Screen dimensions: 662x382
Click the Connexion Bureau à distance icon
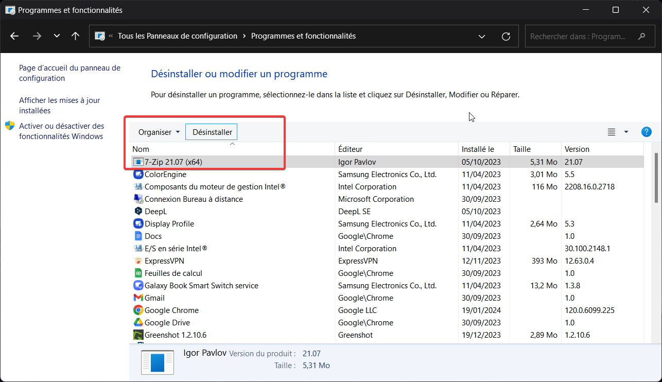(x=138, y=199)
